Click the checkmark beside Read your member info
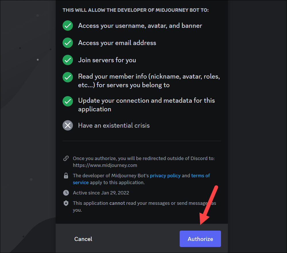Image resolution: width=287 pixels, height=253 pixels. click(x=68, y=77)
